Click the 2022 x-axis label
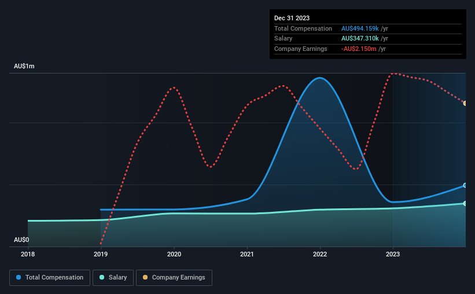The image size is (475, 294). pyautogui.click(x=320, y=254)
